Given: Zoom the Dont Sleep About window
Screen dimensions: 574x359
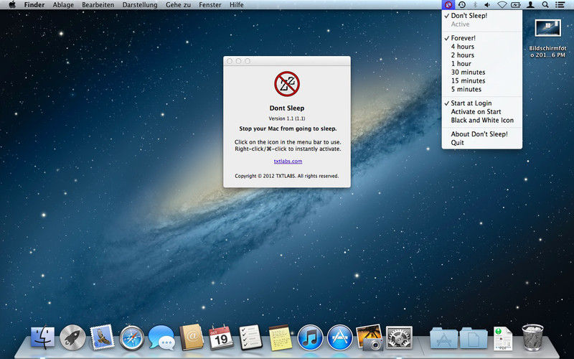Looking at the screenshot, I should pos(248,61).
